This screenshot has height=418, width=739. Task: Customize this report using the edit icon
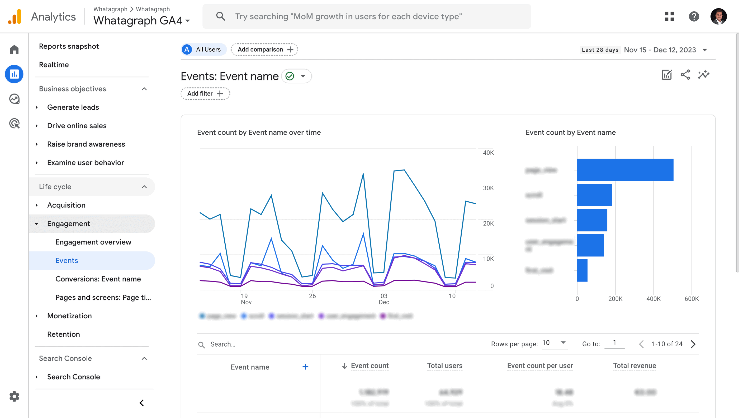(x=667, y=75)
